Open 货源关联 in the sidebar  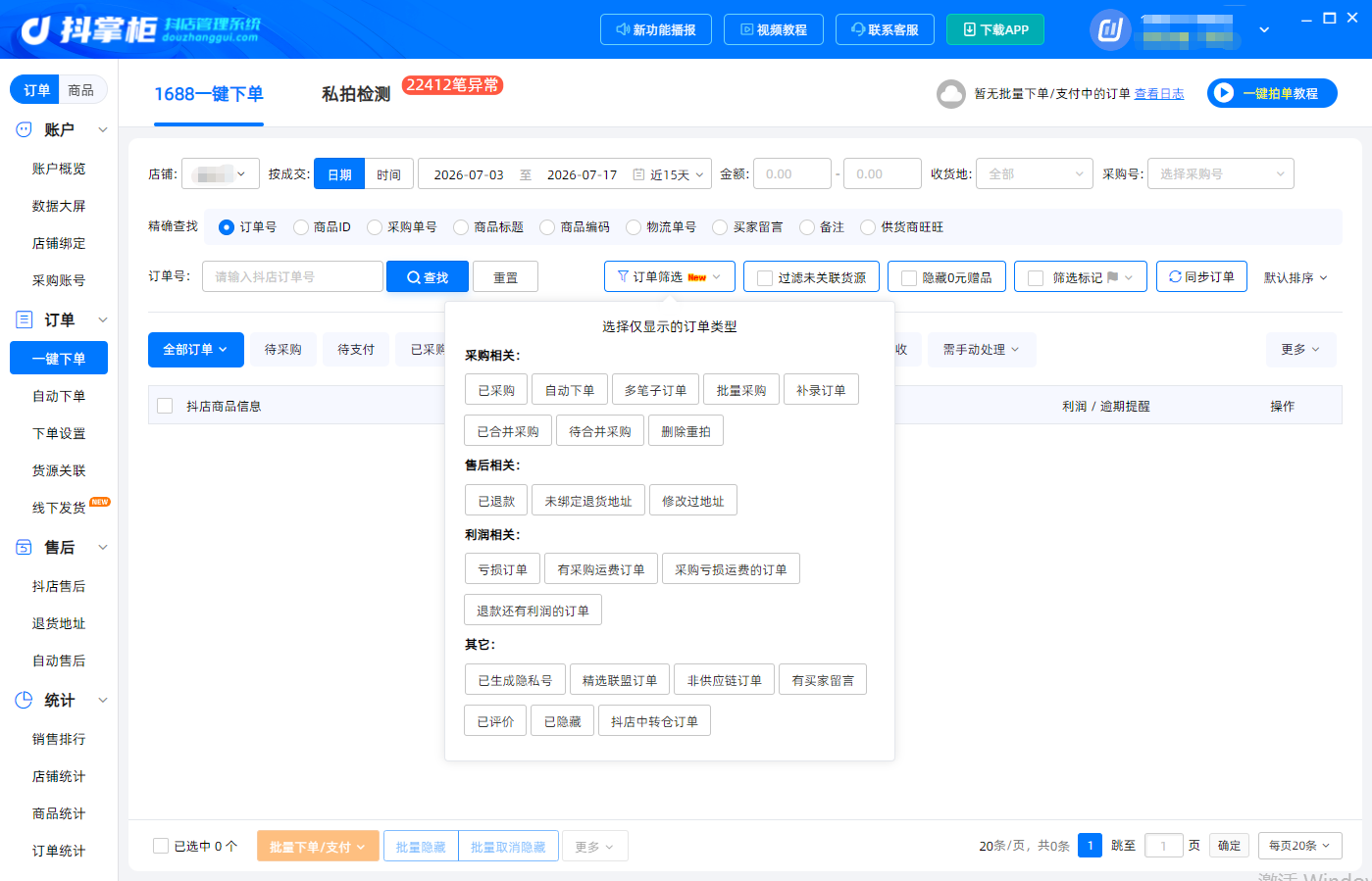point(59,470)
